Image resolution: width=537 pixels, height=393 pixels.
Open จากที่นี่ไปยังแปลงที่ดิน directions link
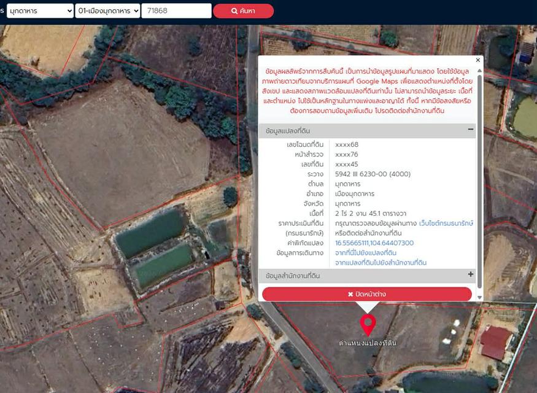click(366, 253)
